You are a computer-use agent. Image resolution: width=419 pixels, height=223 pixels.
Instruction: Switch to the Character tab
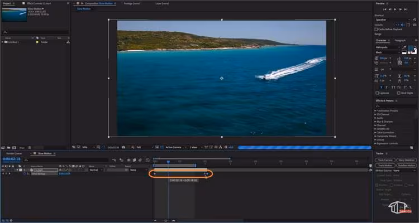pos(381,41)
